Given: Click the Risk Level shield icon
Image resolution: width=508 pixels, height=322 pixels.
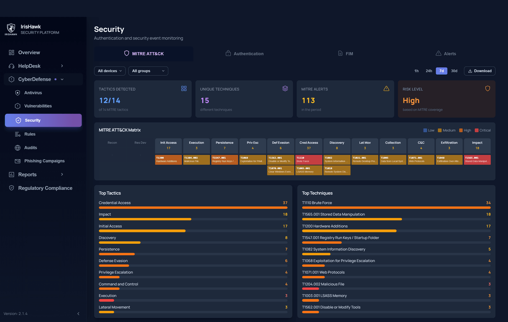Looking at the screenshot, I should click(488, 88).
